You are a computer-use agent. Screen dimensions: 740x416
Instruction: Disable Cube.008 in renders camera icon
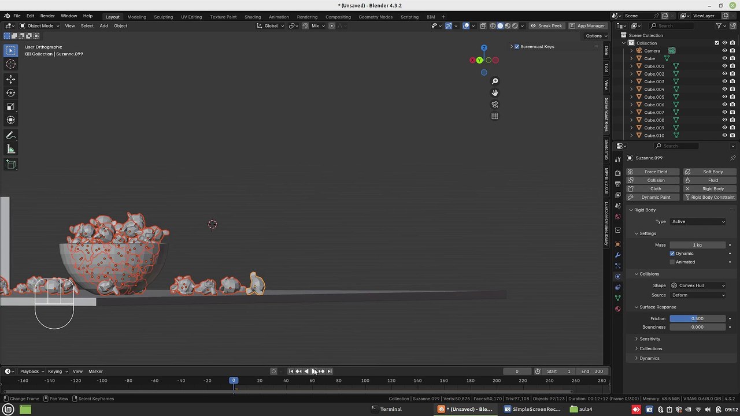[732, 120]
